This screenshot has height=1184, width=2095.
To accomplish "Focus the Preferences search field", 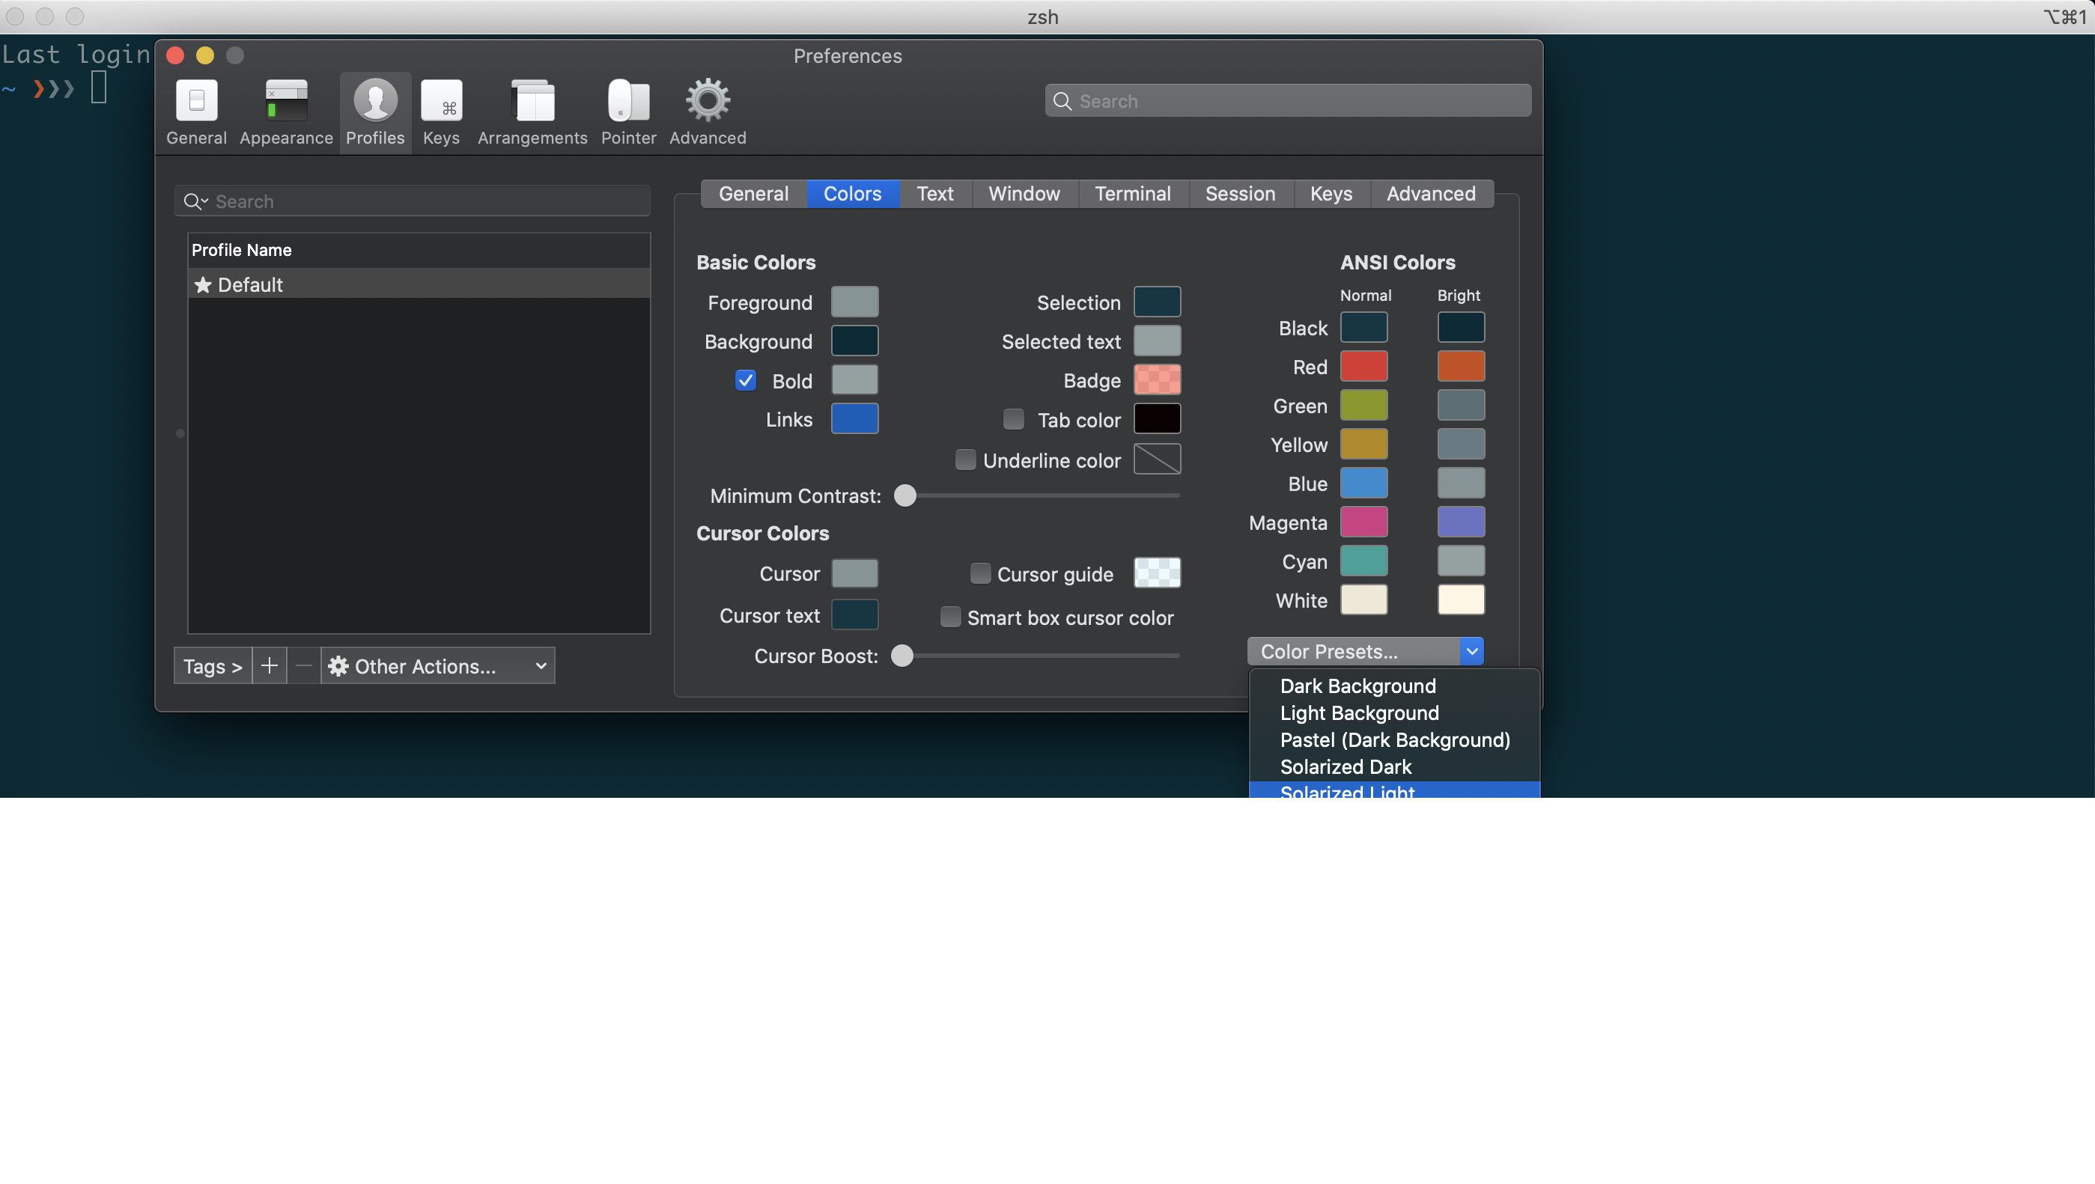I will click(x=1289, y=101).
